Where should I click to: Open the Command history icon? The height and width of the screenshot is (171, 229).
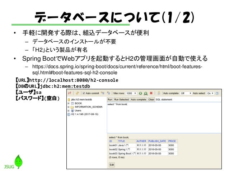(159, 93)
